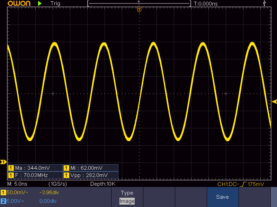Click the channel badge beside Ma measurement
277x207 pixels.
[11, 168]
